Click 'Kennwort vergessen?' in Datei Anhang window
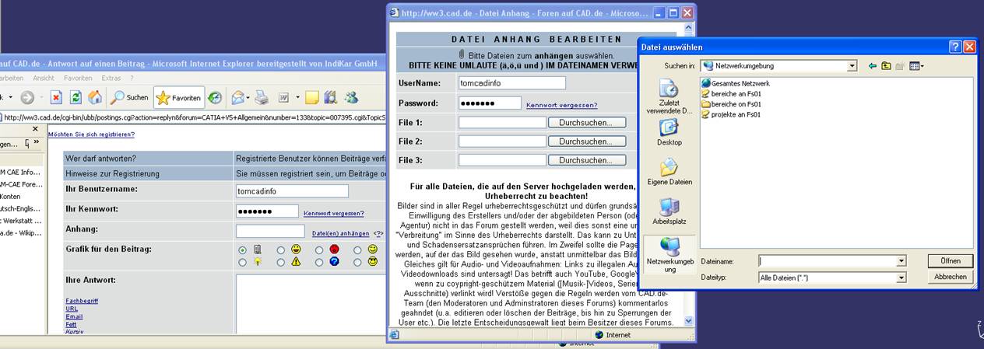 click(561, 105)
